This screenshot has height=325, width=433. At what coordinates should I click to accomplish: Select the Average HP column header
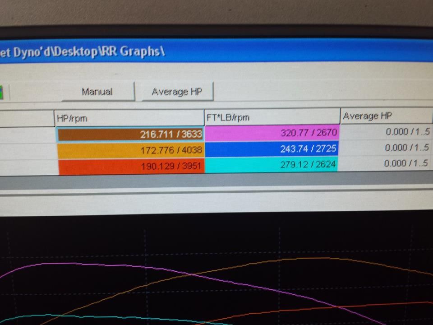(x=386, y=116)
